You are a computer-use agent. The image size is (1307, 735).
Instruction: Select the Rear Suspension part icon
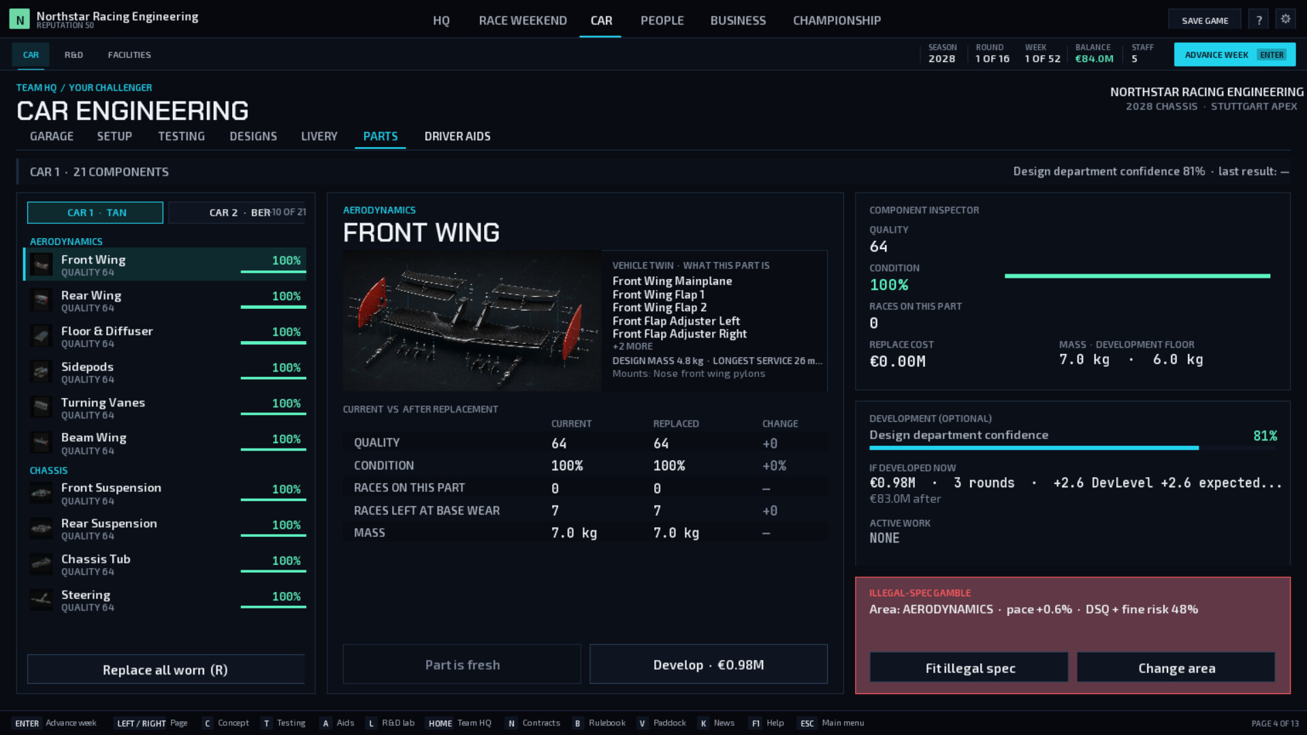coord(42,529)
